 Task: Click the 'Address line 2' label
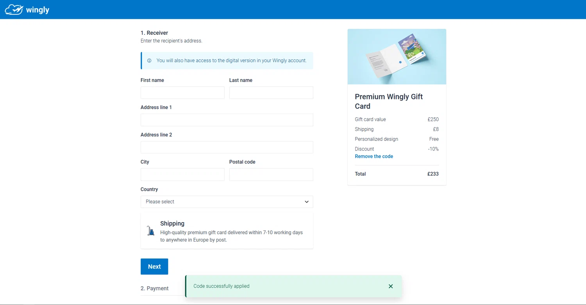[156, 135]
